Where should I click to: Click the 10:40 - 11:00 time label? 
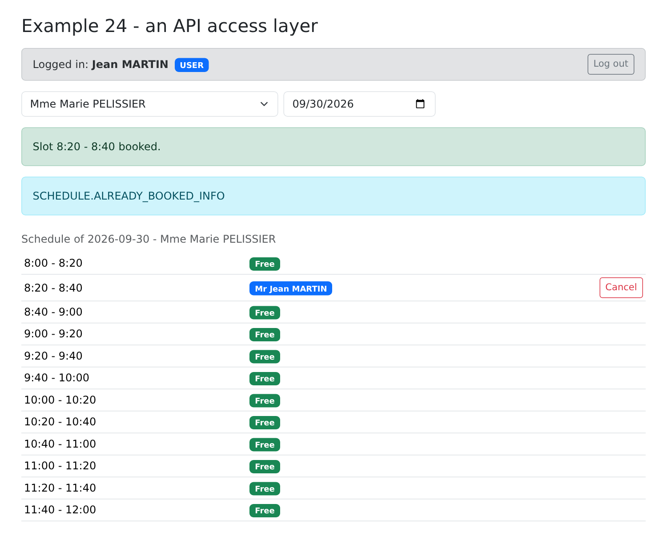(60, 444)
